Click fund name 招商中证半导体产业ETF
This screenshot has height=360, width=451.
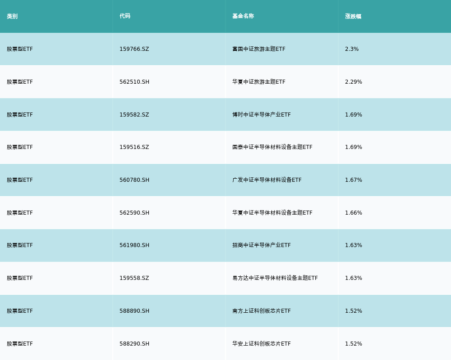tap(262, 245)
